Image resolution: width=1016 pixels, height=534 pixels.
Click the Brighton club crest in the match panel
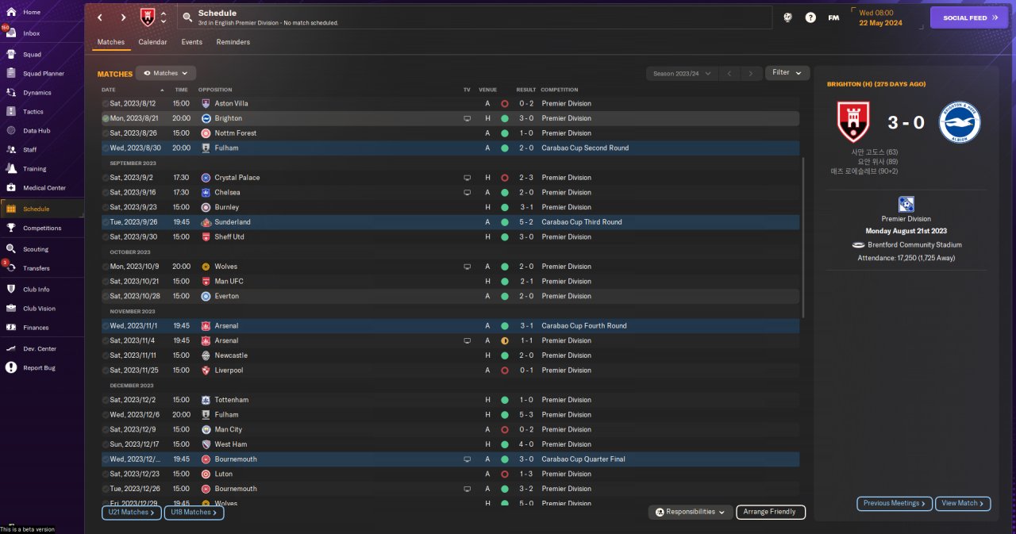(x=960, y=122)
